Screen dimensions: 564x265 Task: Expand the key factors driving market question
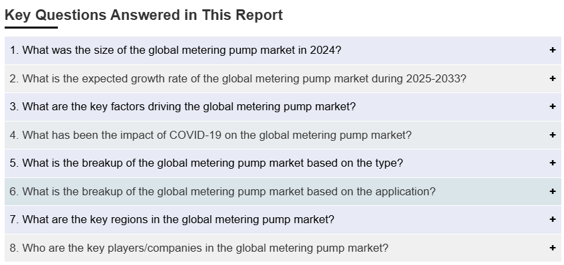(x=183, y=107)
